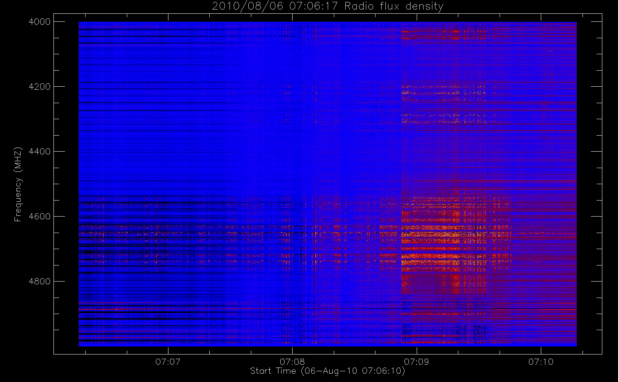Click the 4200 frequency tick label
The width and height of the screenshot is (618, 382).
tap(40, 87)
